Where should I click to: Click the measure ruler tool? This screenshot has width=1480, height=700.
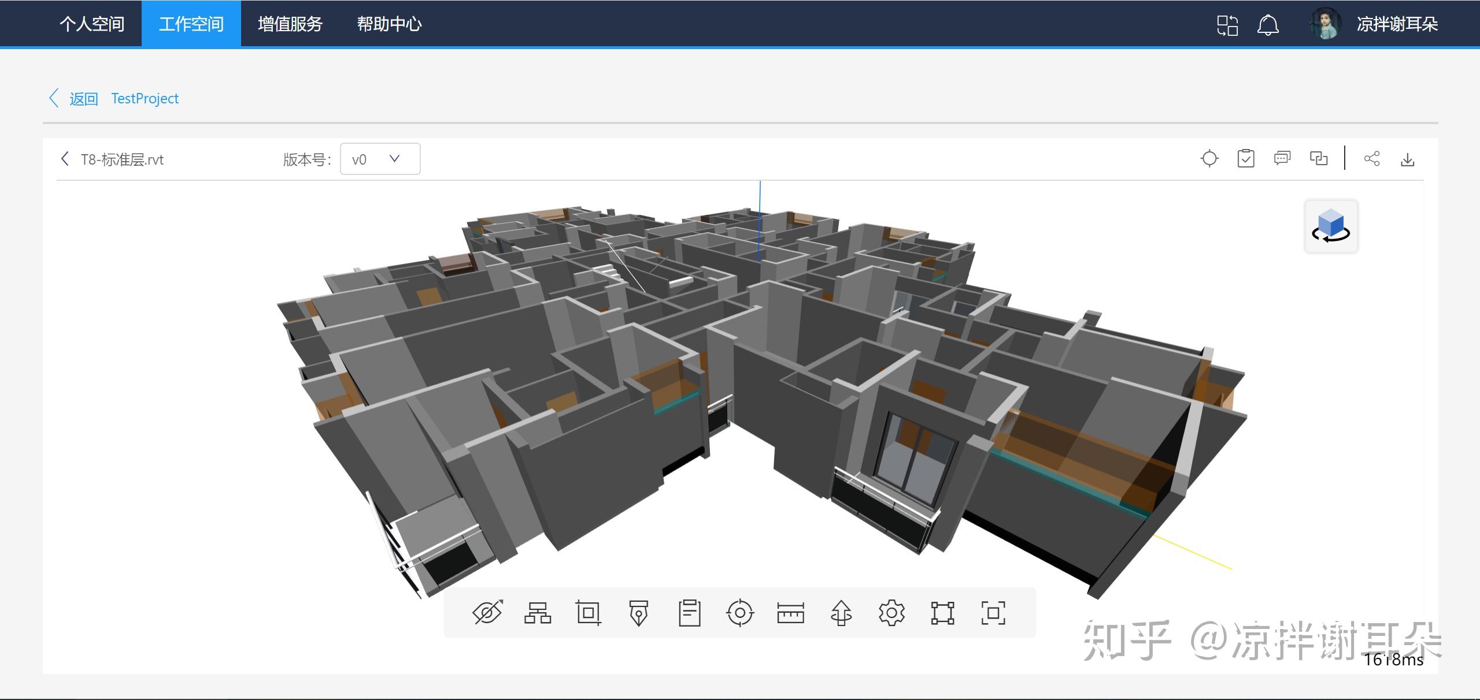[790, 613]
